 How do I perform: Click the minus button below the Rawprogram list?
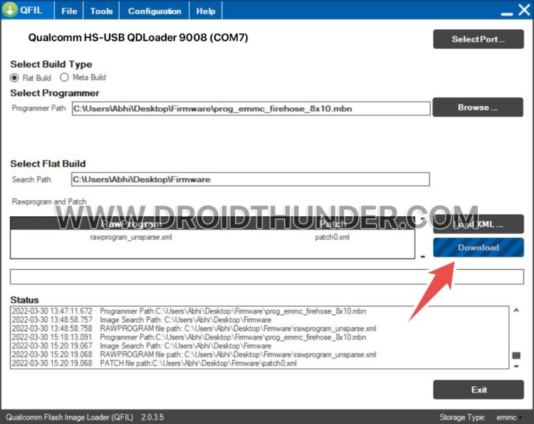pyautogui.click(x=423, y=256)
